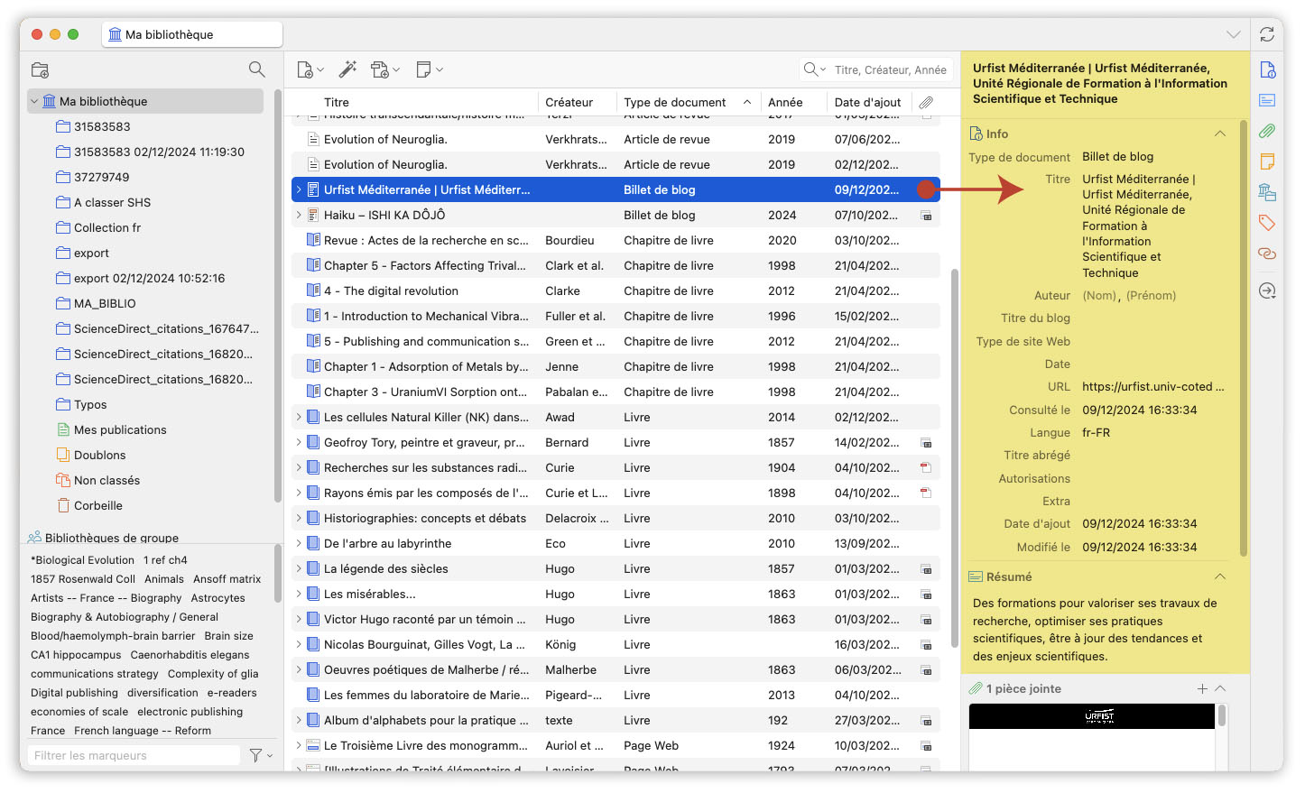The height and width of the screenshot is (793, 1305).
Task: Switch to the Ma bibliothèque tab
Action: coord(192,33)
